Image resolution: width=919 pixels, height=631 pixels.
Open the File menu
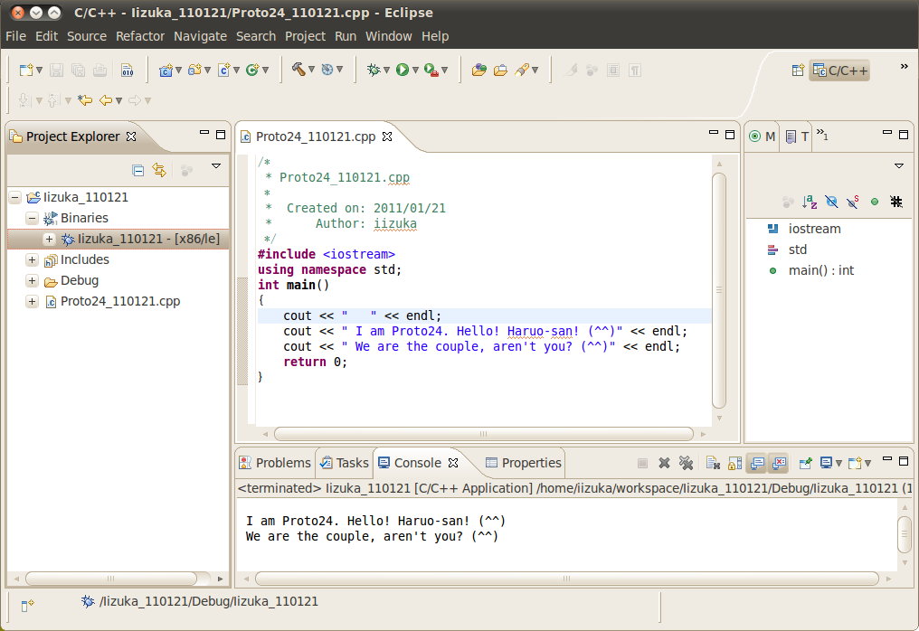click(x=15, y=36)
